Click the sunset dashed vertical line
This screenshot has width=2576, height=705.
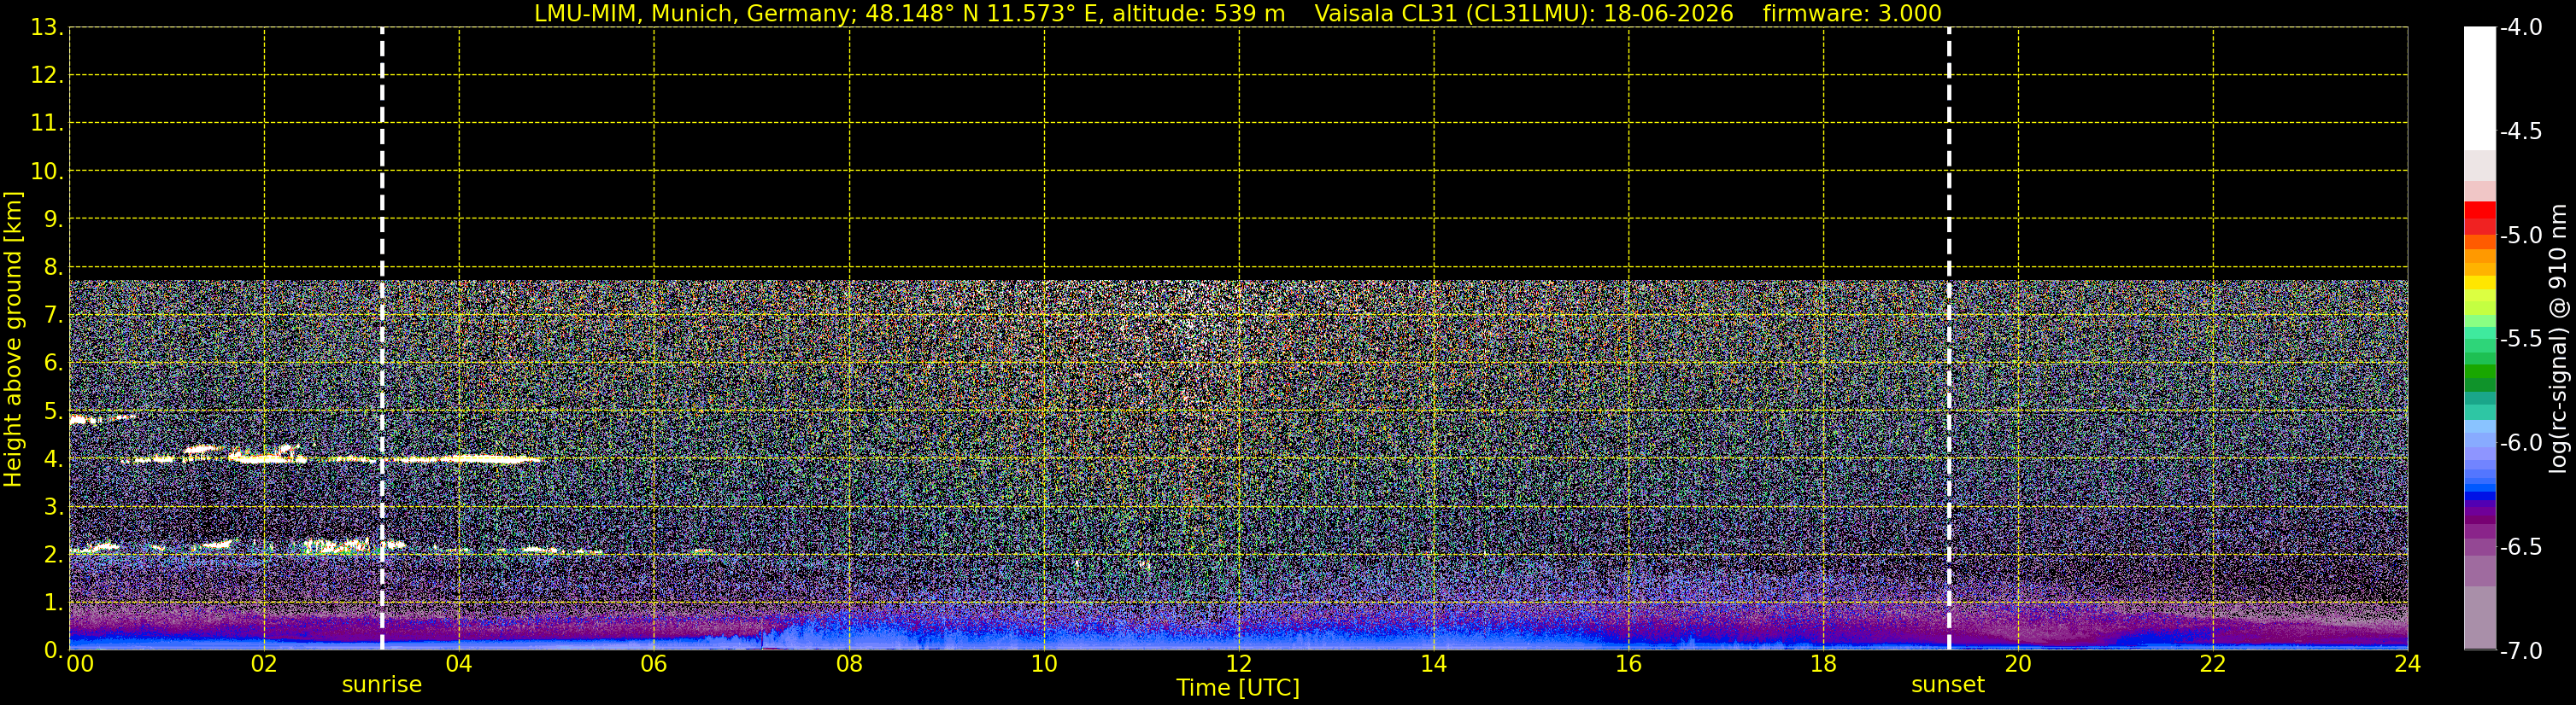[x=1949, y=339]
